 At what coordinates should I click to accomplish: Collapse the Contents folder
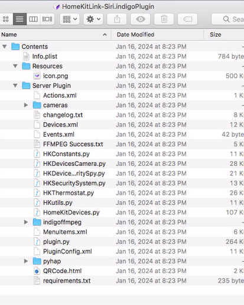(x=5, y=47)
